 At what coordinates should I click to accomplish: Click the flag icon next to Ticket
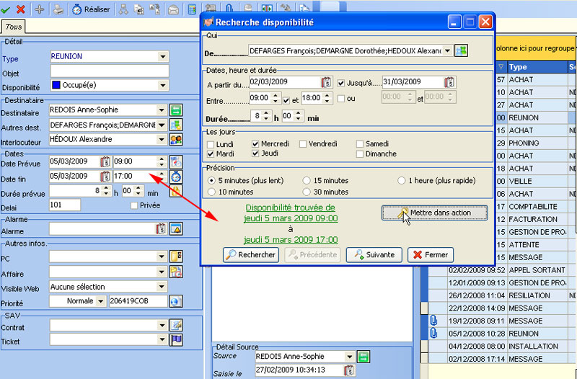(x=176, y=341)
